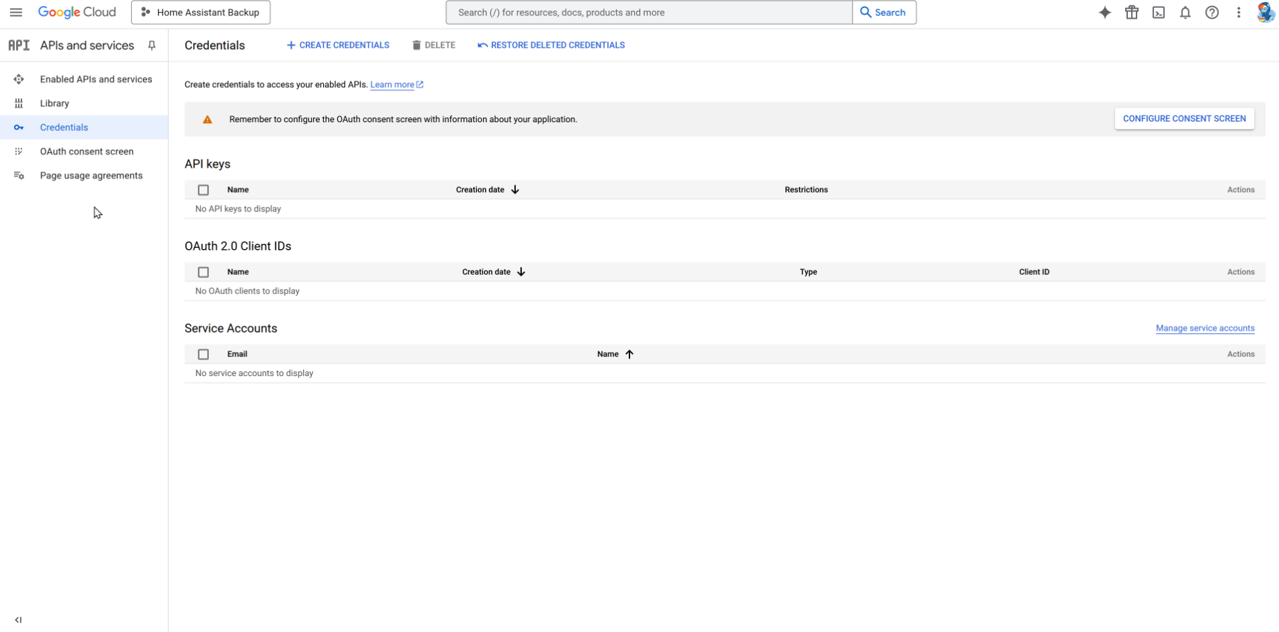Pin the APIs and services panel
Viewport: 1279px width, 632px height.
152,46
